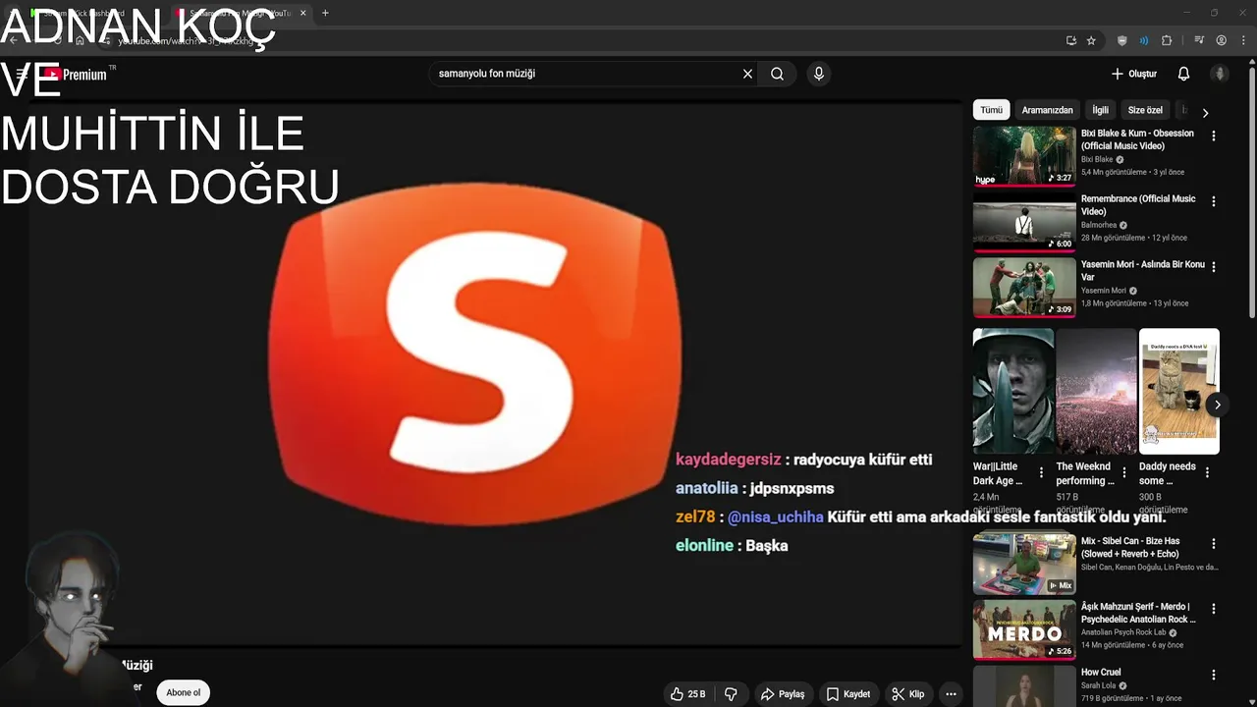Open a new browser tab with plus
Screen dimensions: 1257x707
click(325, 13)
